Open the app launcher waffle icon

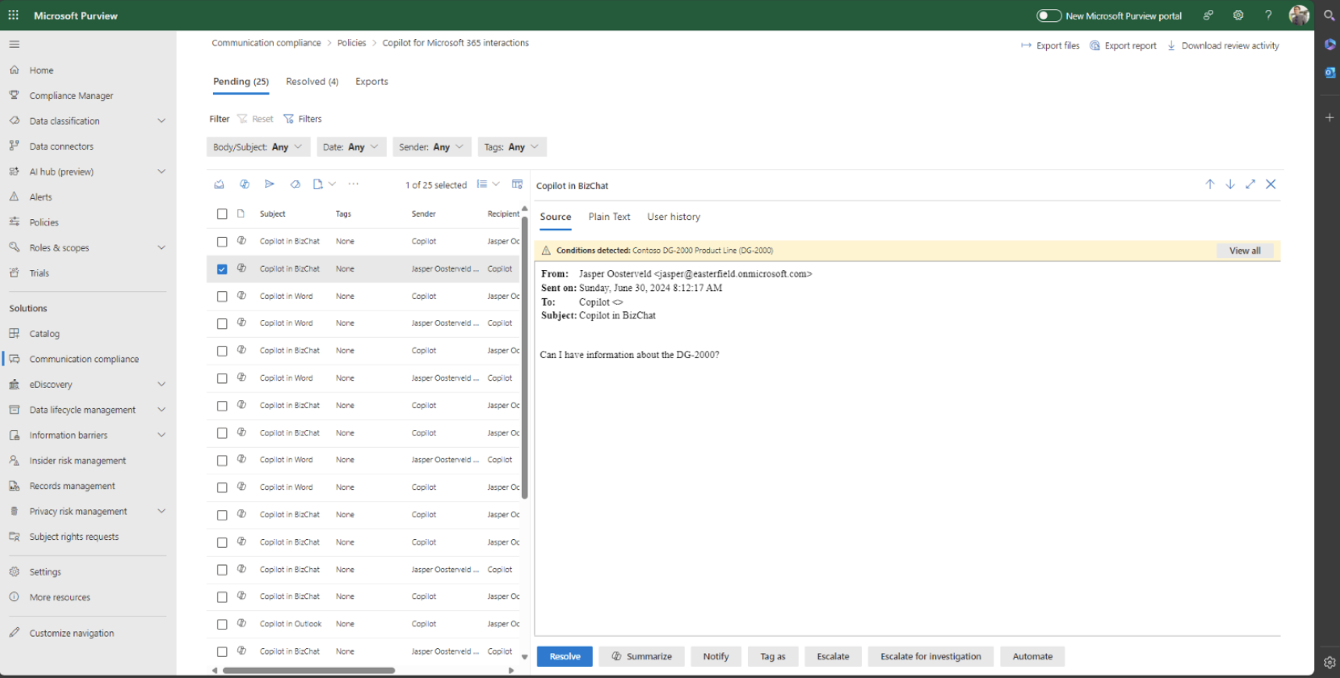13,15
